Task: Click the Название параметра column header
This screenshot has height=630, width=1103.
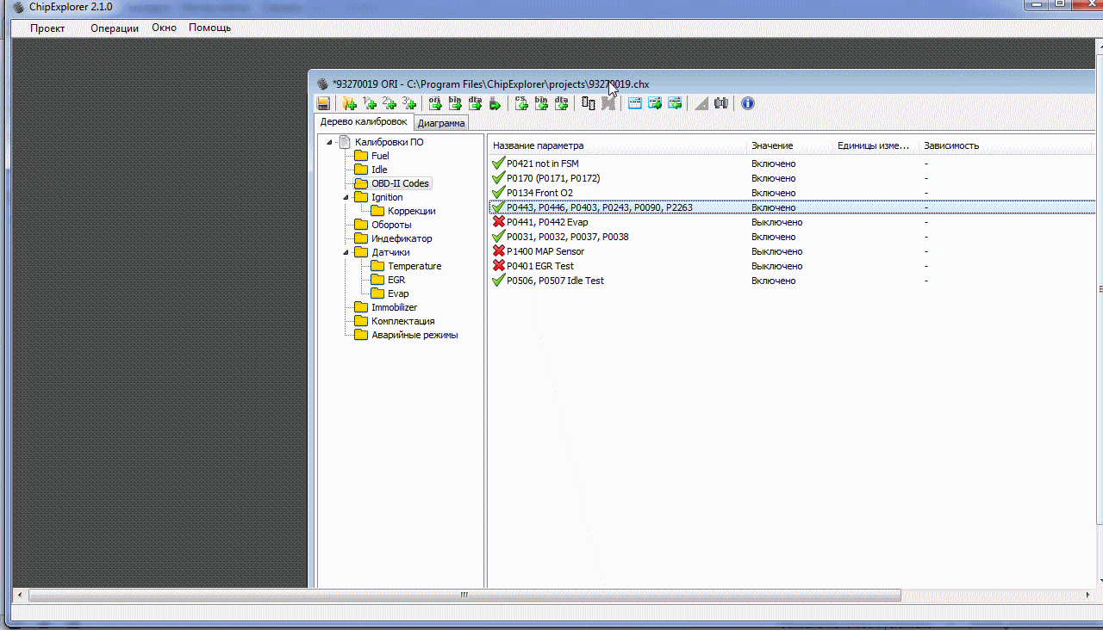Action: 539,145
